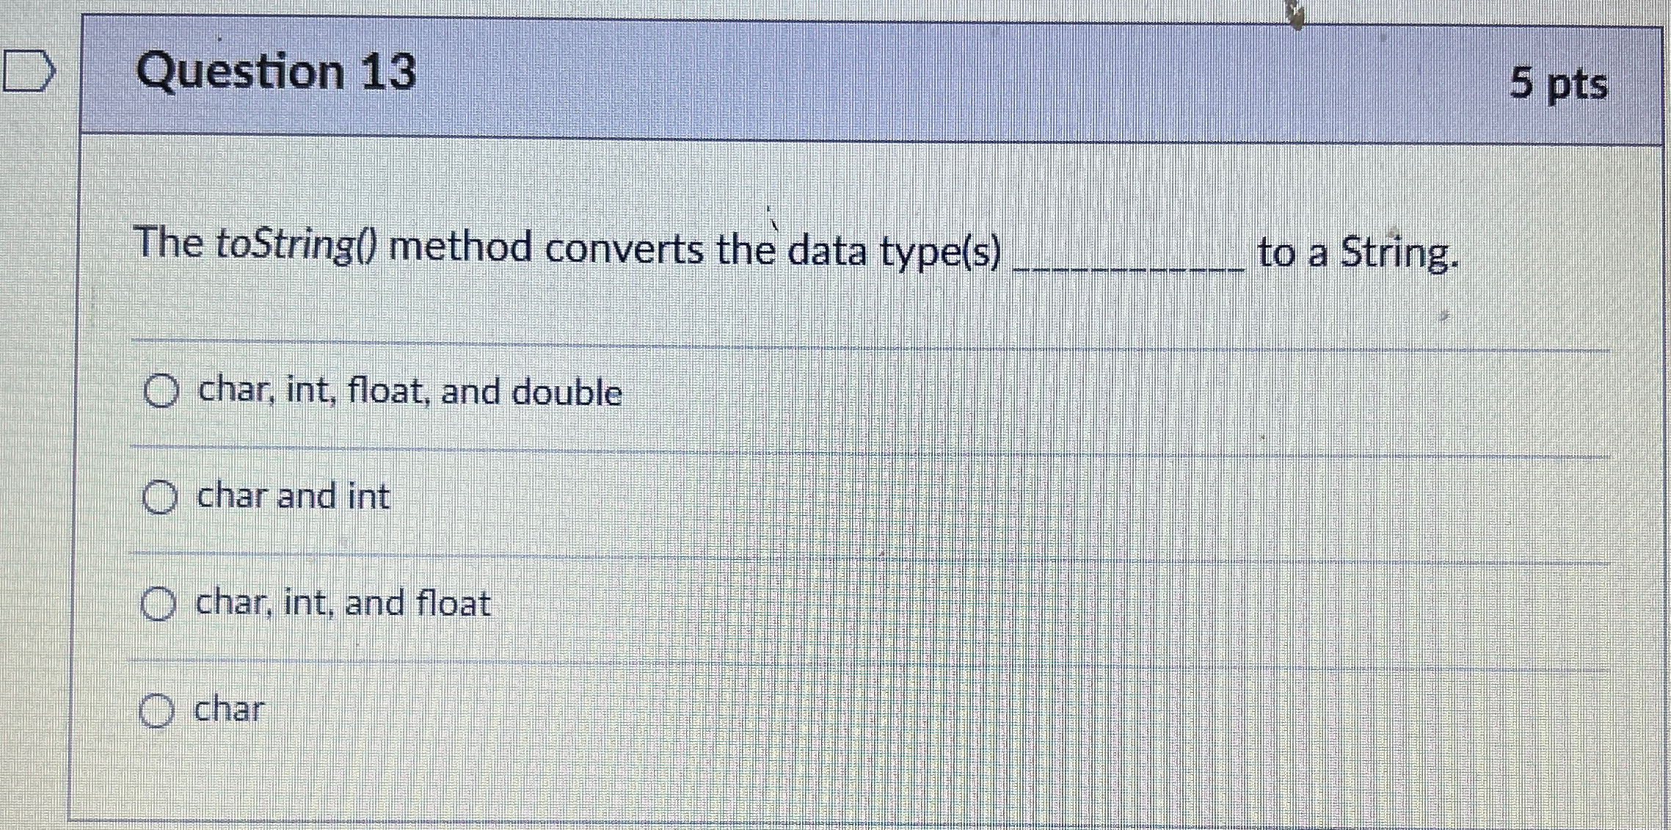Viewport: 1671px width, 830px height.
Task: Click the answer label "char, int, float, and double"
Action: pos(407,392)
